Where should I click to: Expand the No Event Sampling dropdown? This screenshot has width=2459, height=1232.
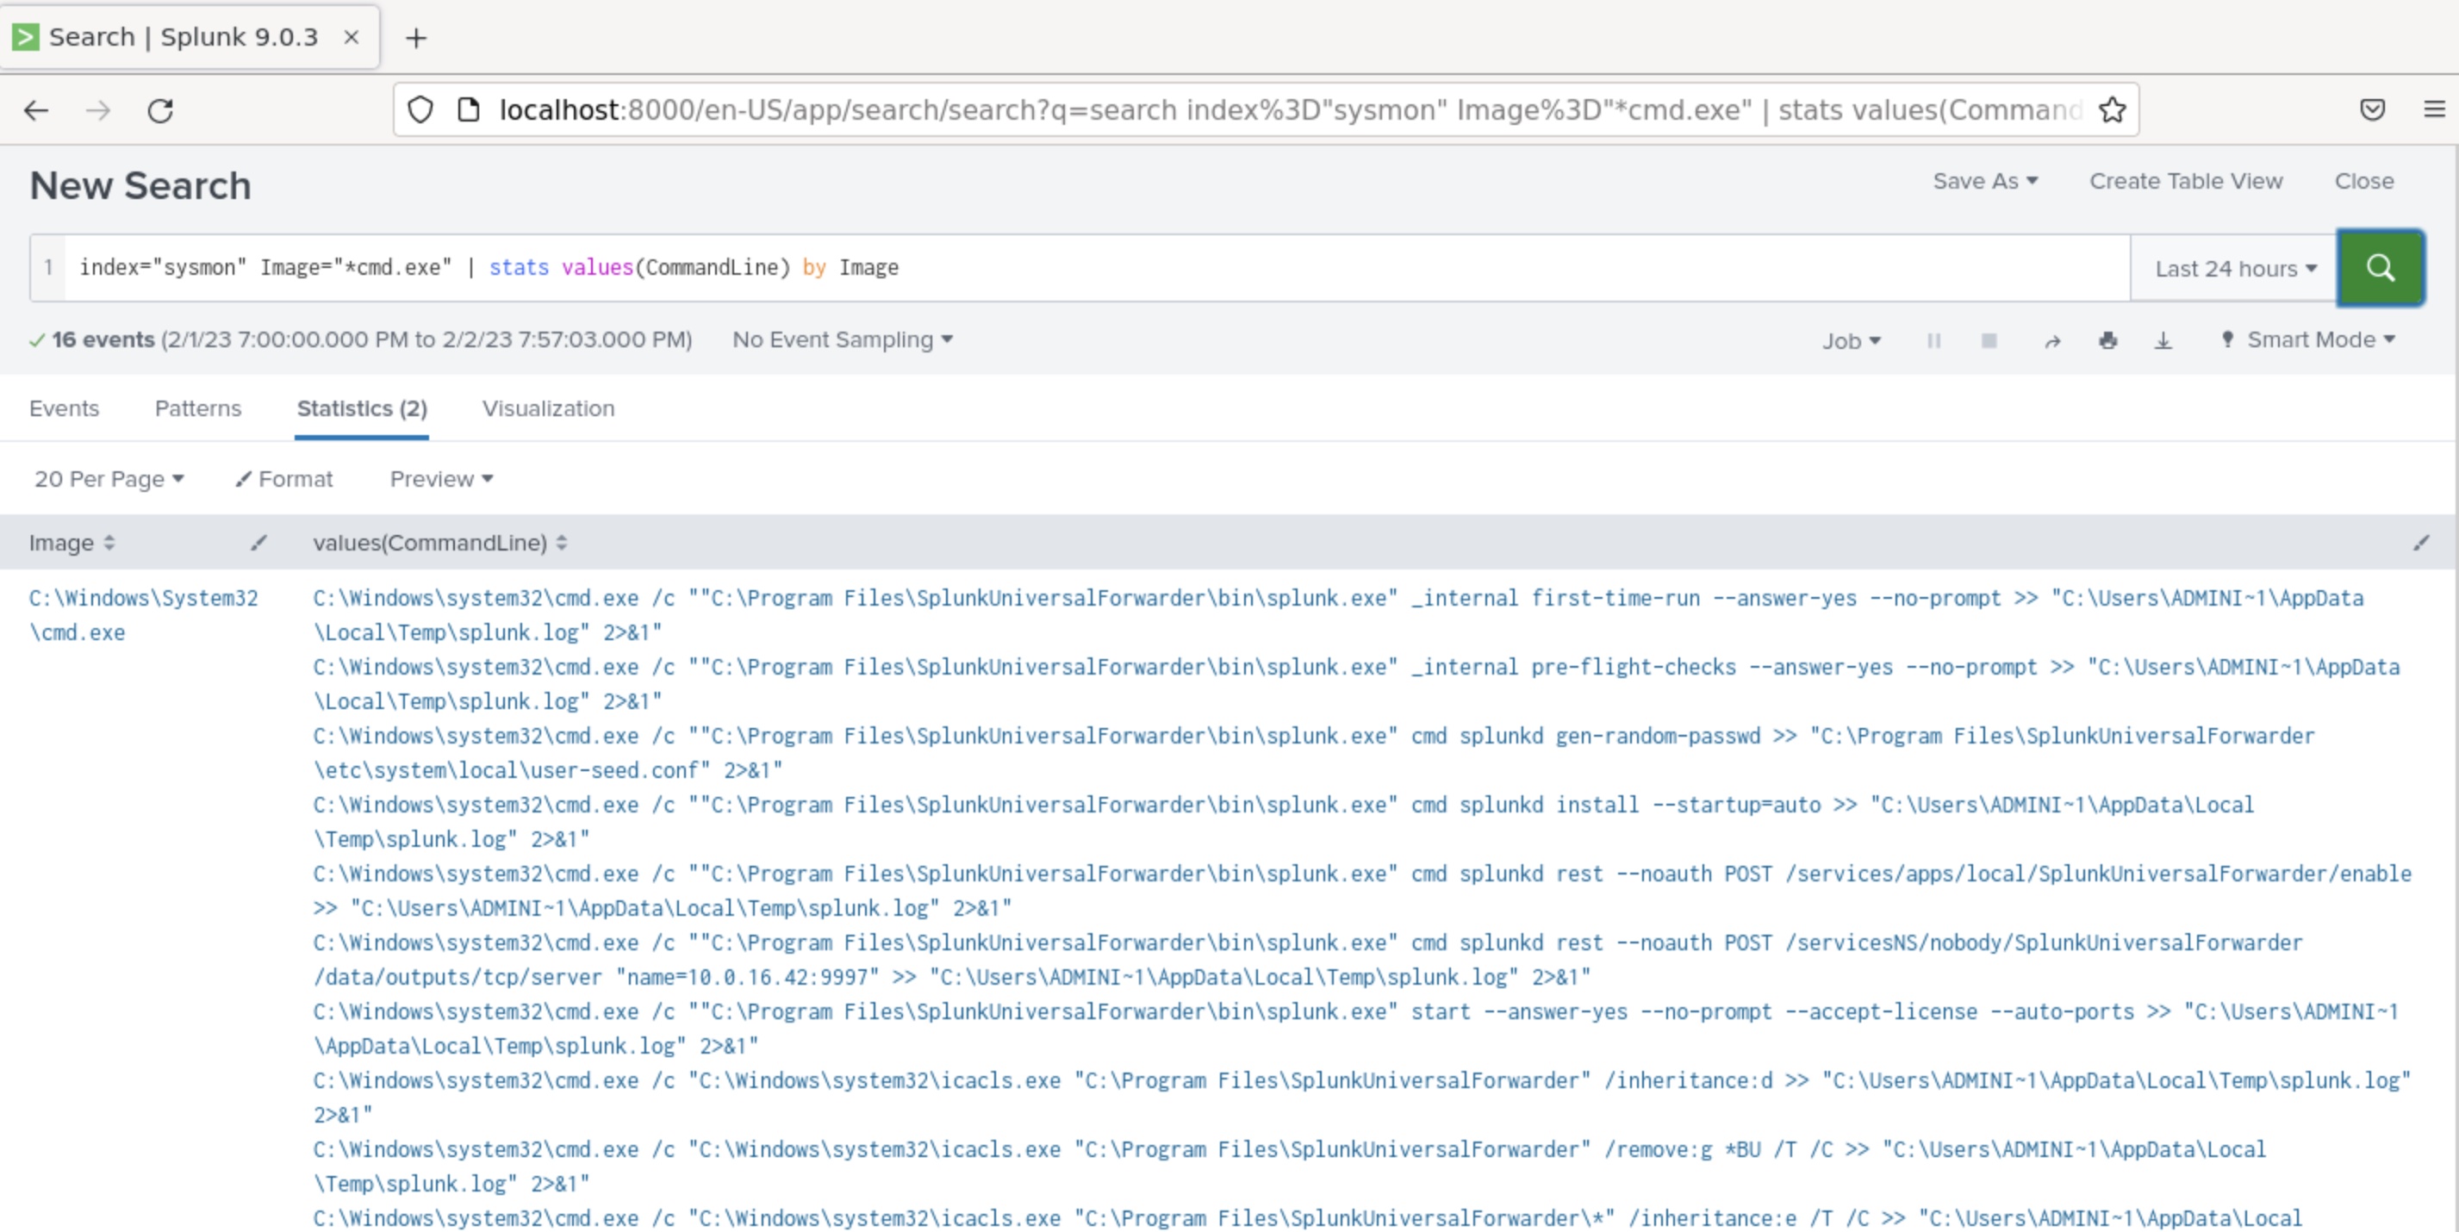(842, 339)
